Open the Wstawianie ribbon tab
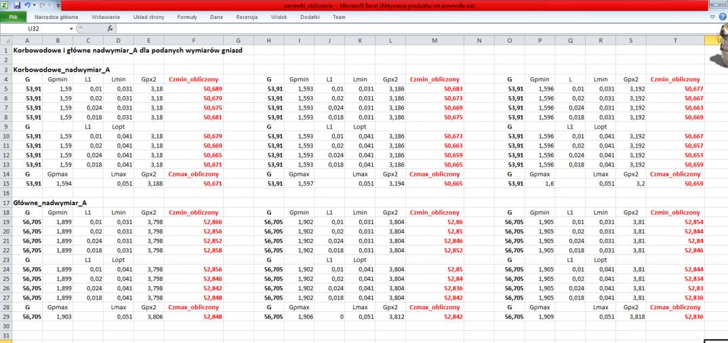The image size is (728, 343). pyautogui.click(x=106, y=17)
